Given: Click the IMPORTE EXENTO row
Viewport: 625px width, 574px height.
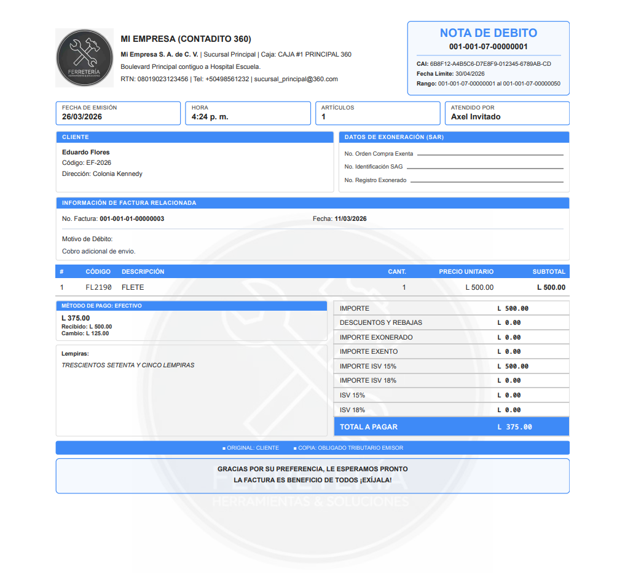Looking at the screenshot, I should [451, 352].
